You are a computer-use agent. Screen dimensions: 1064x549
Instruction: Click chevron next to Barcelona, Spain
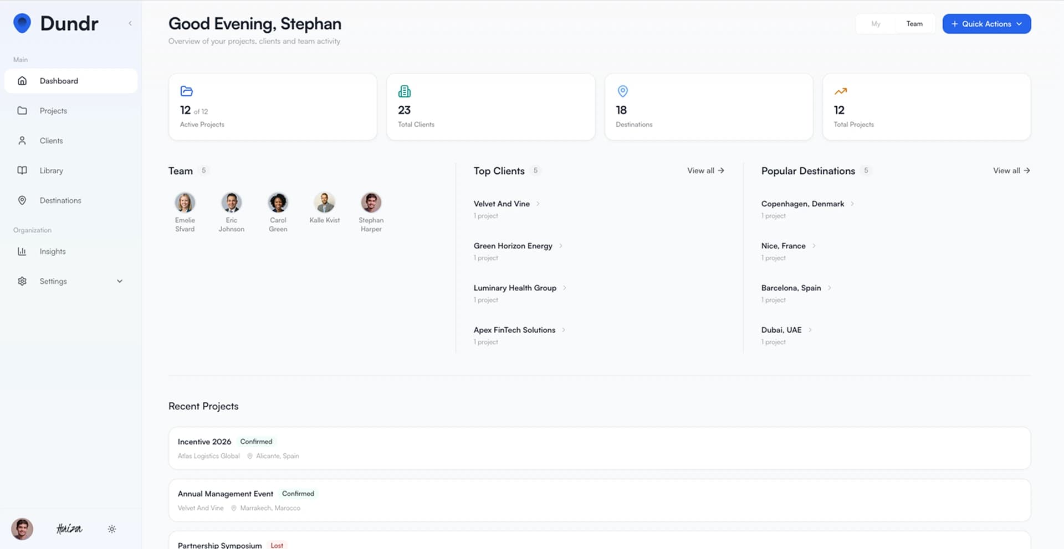(830, 288)
